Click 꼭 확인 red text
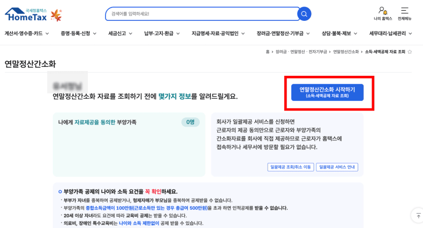The width and height of the screenshot is (423, 228). click(x=153, y=192)
